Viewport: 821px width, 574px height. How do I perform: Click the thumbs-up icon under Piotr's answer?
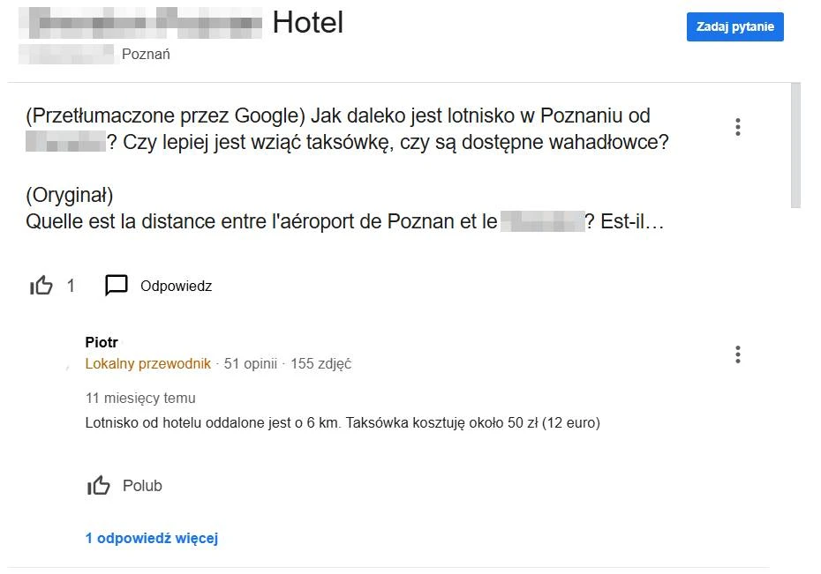pos(99,486)
